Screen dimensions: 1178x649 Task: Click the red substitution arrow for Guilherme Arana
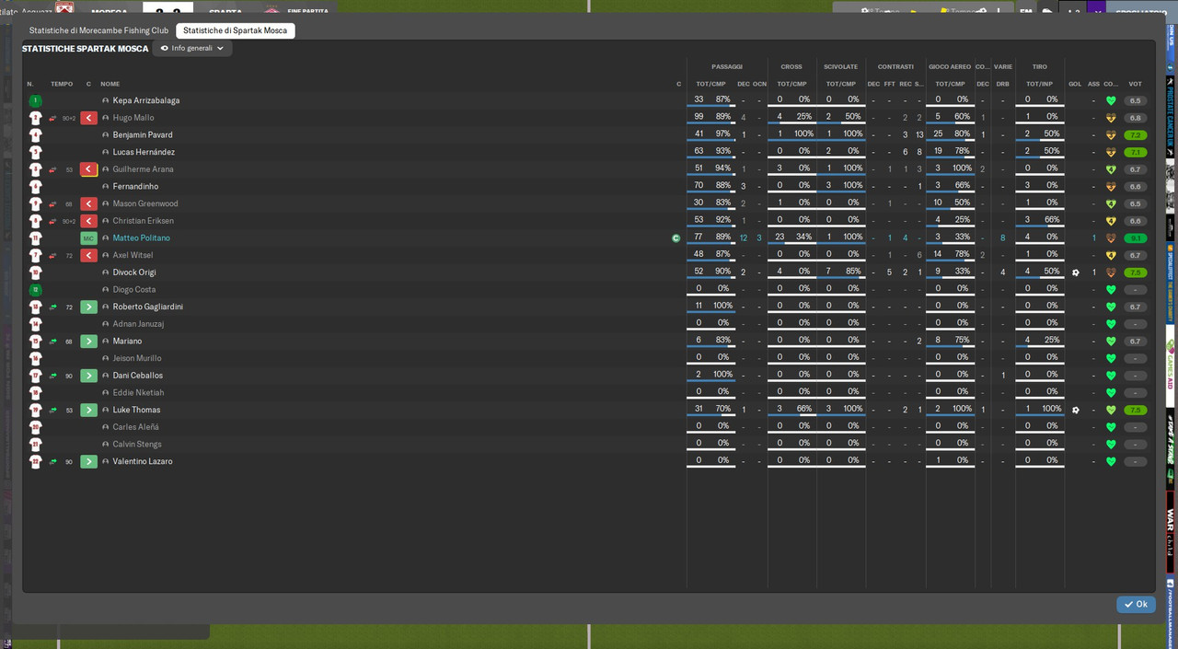coord(88,169)
